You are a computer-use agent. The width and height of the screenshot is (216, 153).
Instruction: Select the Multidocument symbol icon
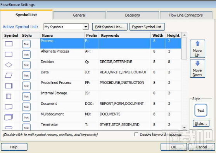9,117
